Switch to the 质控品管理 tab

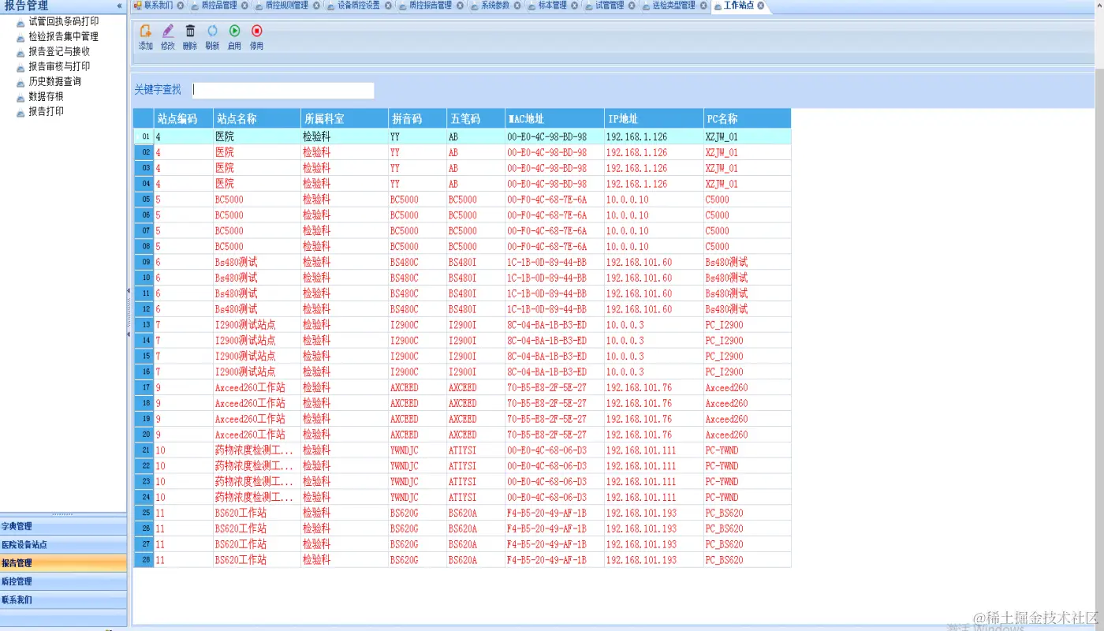[218, 6]
